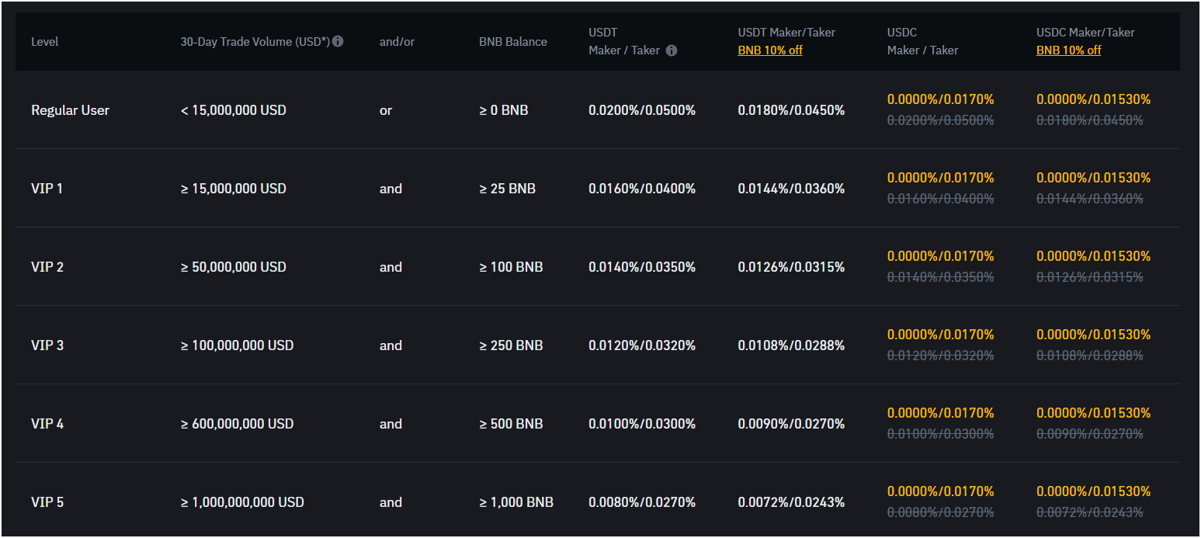Viewport: 1201px width, 538px height.
Task: Select the VIP 1 level label
Action: coord(46,189)
